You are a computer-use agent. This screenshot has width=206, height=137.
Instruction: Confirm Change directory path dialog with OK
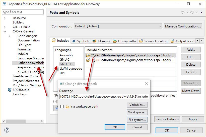(x=115, y=127)
